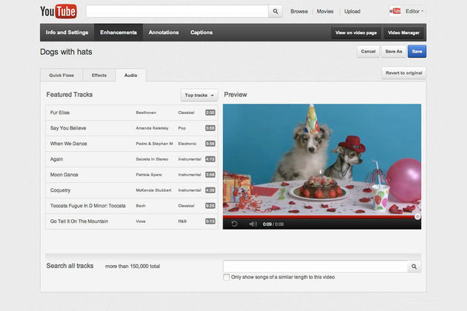Image resolution: width=467 pixels, height=311 pixels.
Task: Click the YouTube logo
Action: 58,11
